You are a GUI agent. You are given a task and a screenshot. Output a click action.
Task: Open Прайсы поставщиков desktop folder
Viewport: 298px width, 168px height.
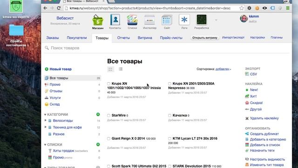[x=16, y=35]
